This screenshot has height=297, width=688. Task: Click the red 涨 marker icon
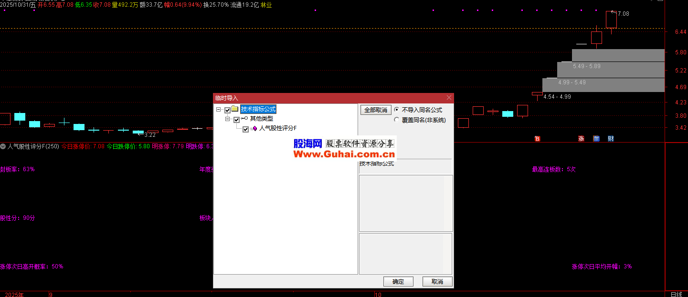(581, 139)
